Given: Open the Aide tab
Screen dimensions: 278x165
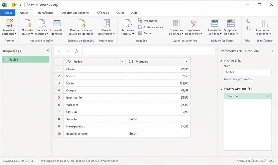Looking at the screenshot, I should point(135,13).
